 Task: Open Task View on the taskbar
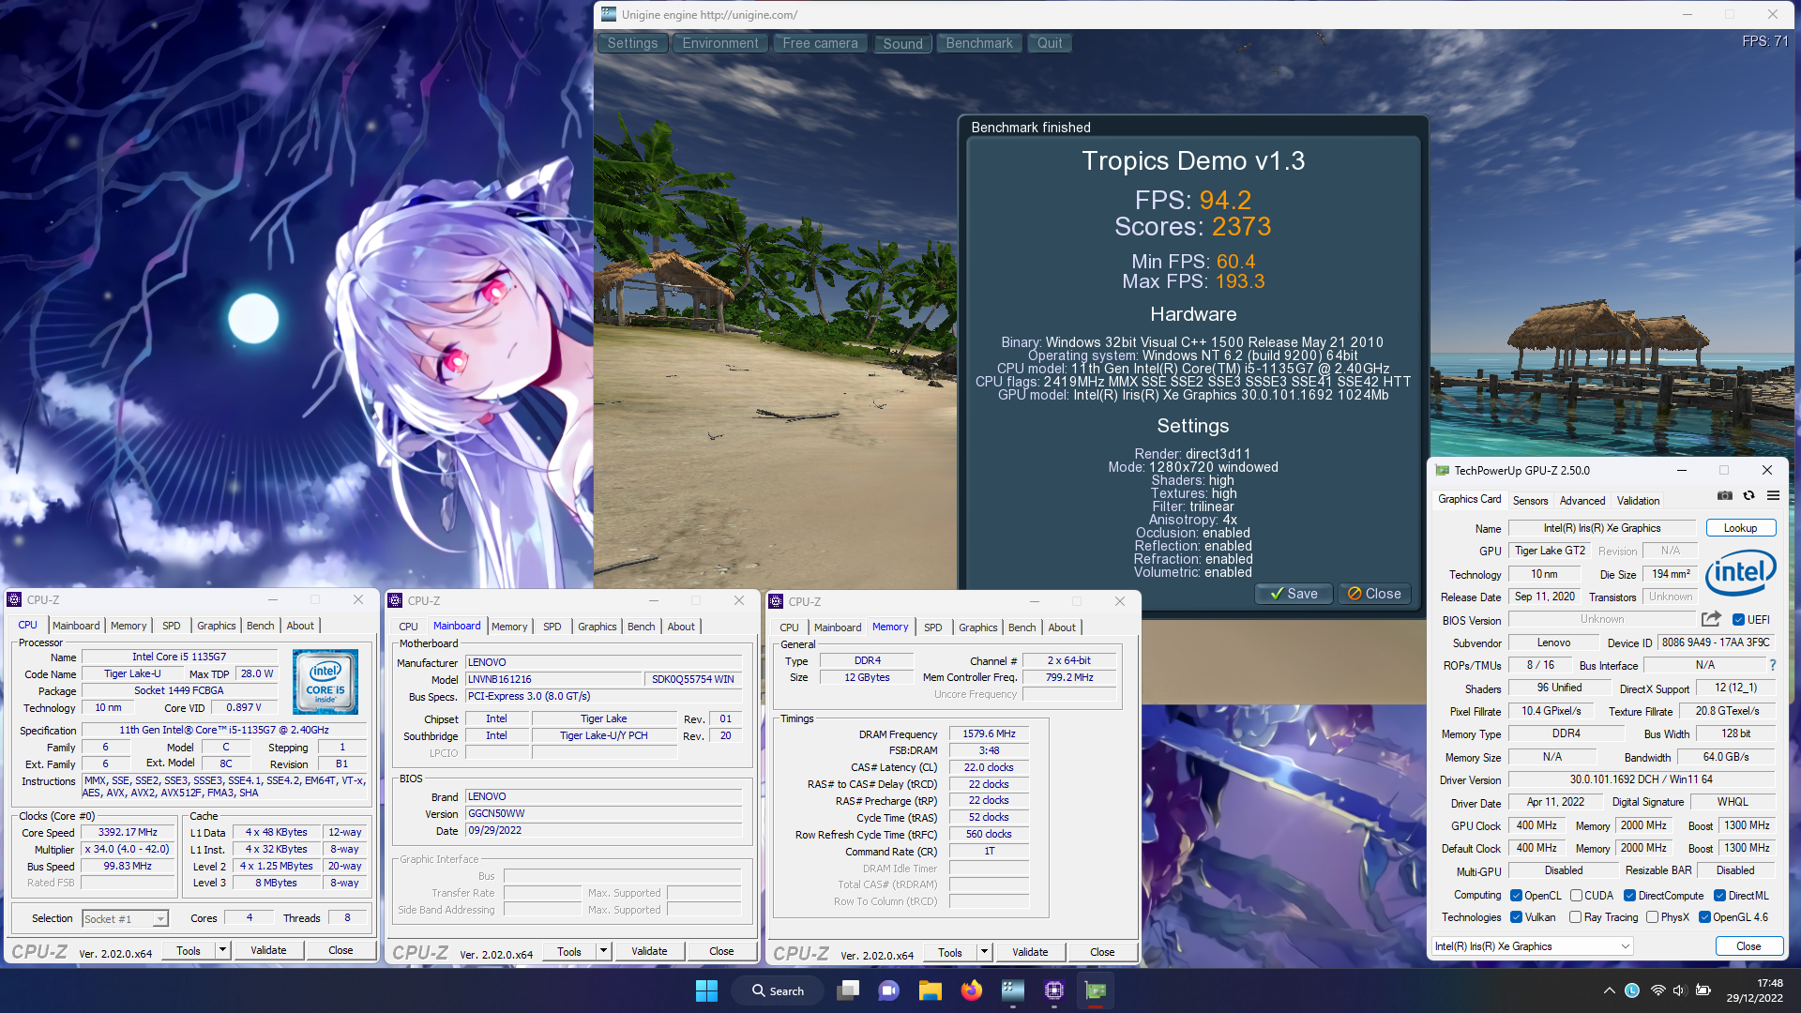point(848,990)
